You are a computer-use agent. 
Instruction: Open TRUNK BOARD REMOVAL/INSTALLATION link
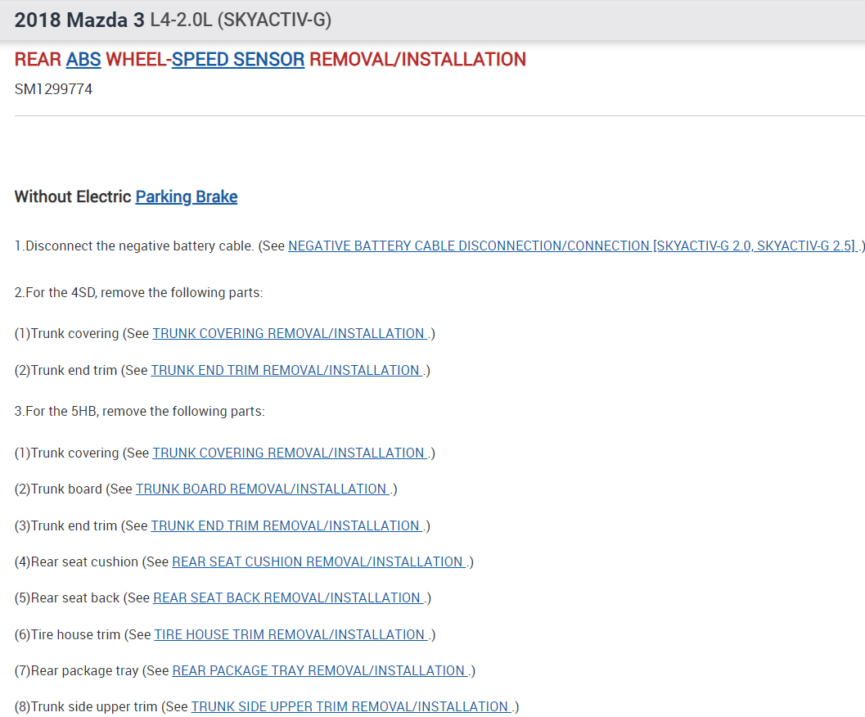point(263,489)
